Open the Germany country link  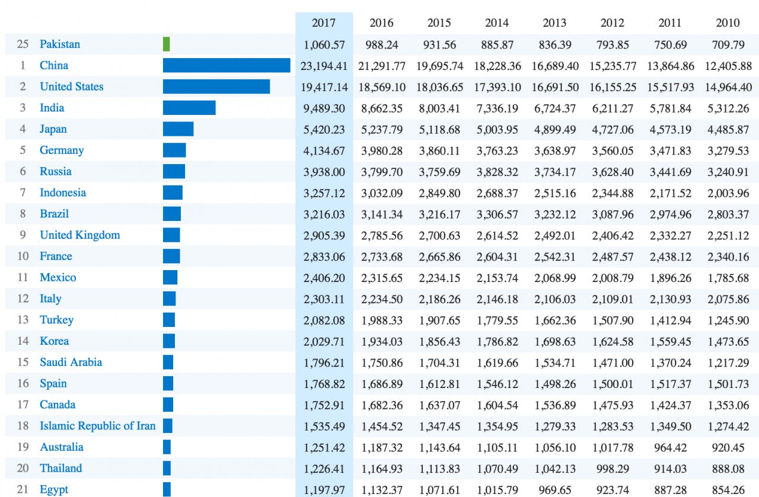[x=62, y=150]
